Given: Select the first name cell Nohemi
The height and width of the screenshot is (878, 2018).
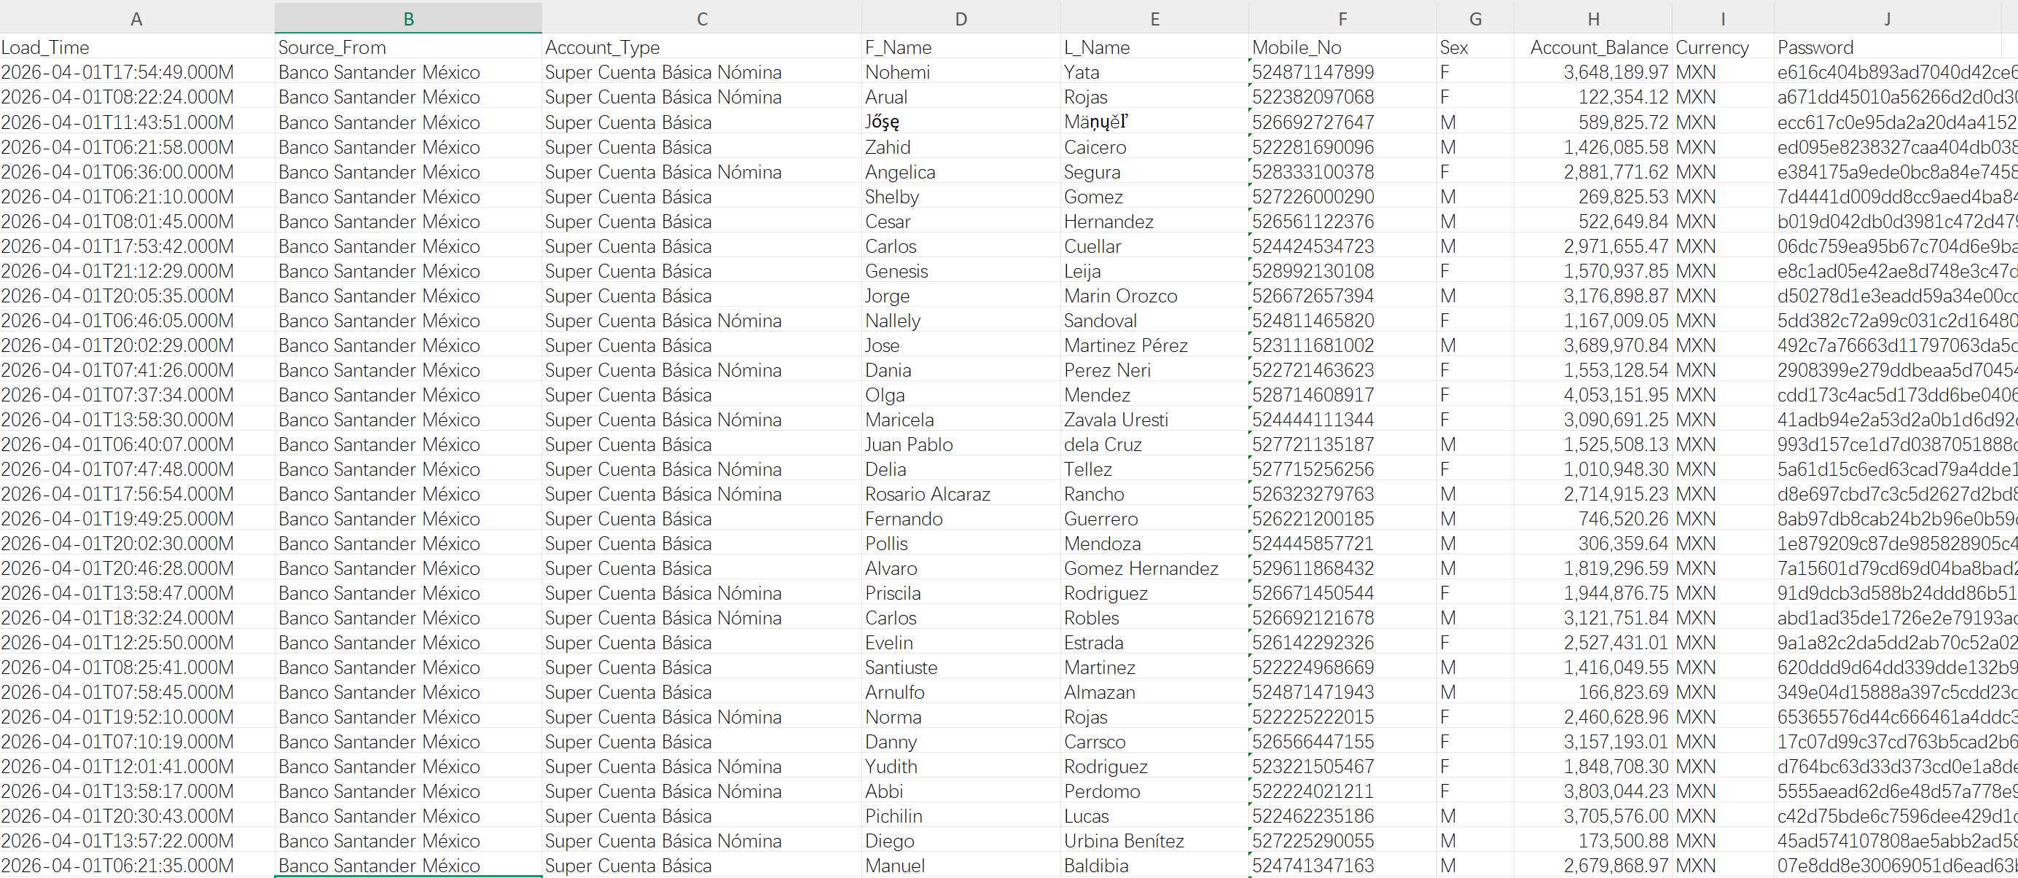Looking at the screenshot, I should pyautogui.click(x=961, y=72).
